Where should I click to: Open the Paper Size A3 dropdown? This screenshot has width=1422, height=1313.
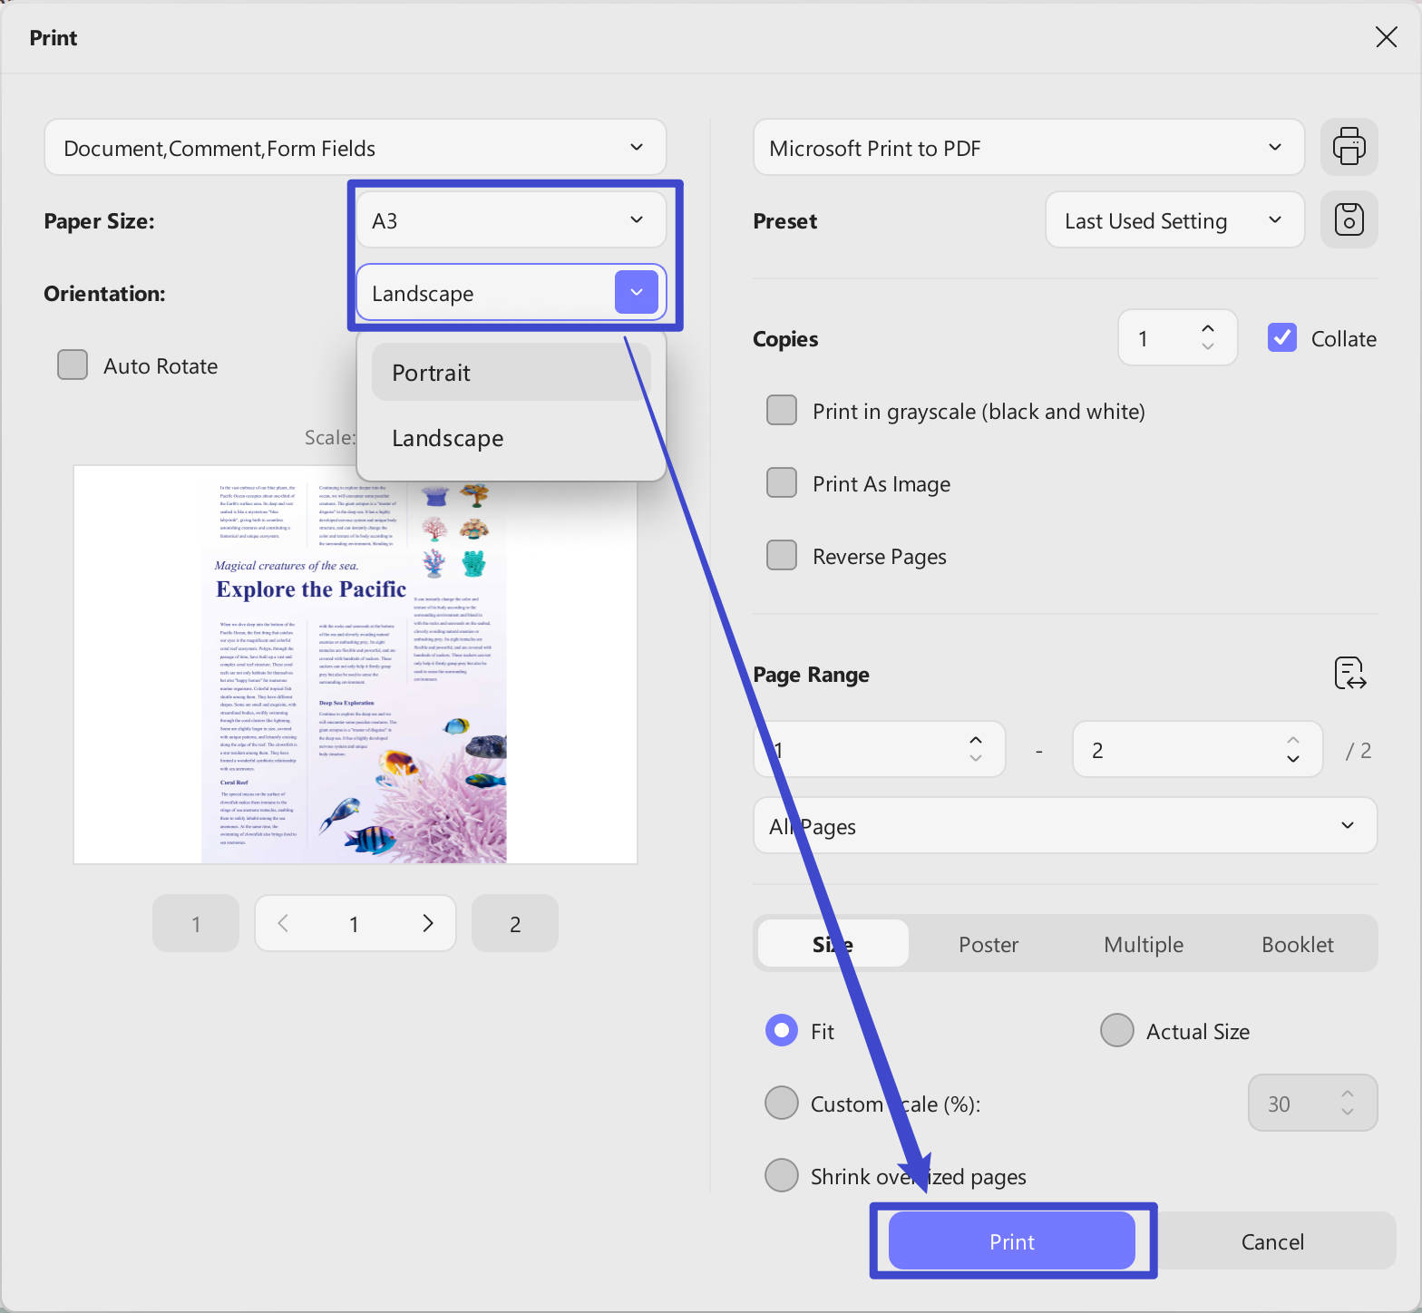[511, 220]
